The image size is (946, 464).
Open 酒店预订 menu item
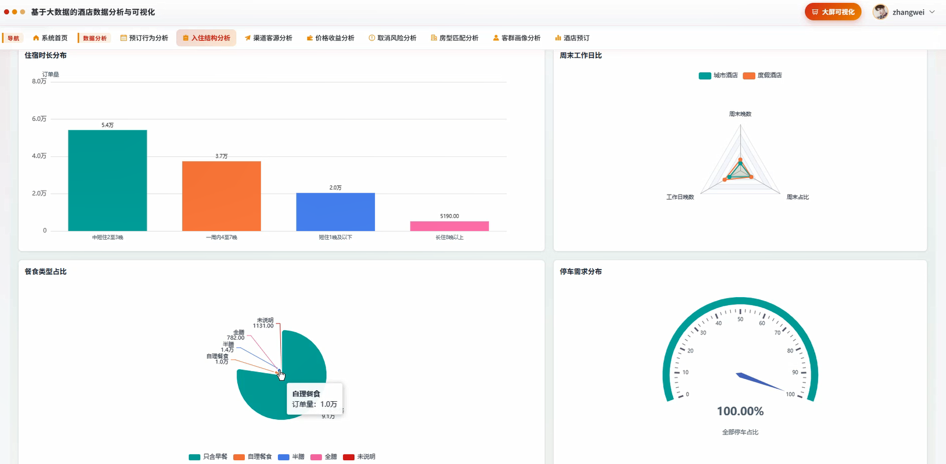click(x=572, y=38)
